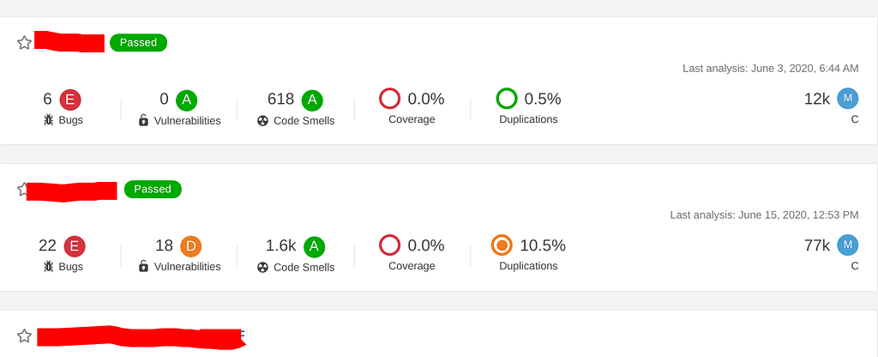Open the 22 bugs count
878x357 pixels.
[x=47, y=245]
